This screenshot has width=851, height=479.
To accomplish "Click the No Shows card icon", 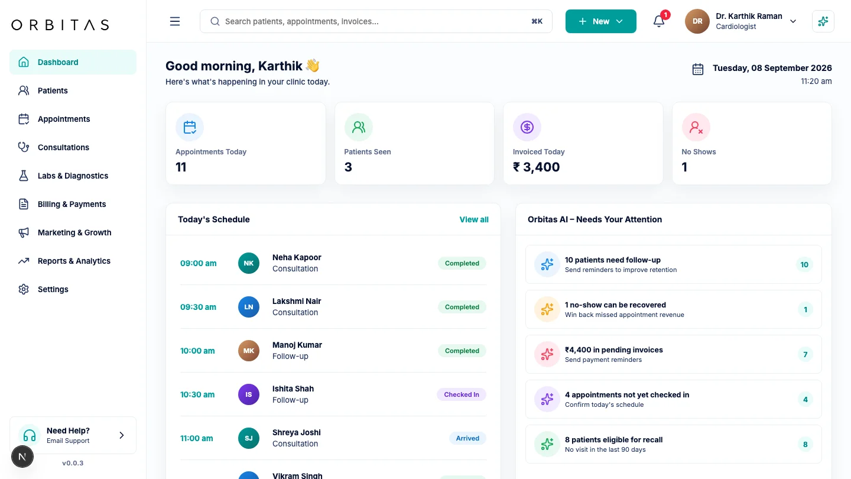I will [x=696, y=127].
